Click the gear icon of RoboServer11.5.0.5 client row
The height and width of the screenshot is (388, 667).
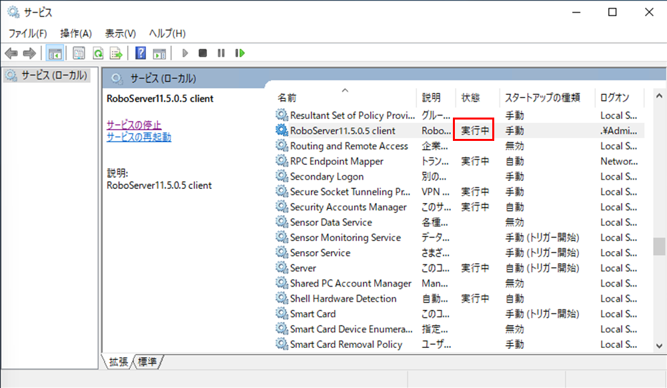tap(281, 130)
